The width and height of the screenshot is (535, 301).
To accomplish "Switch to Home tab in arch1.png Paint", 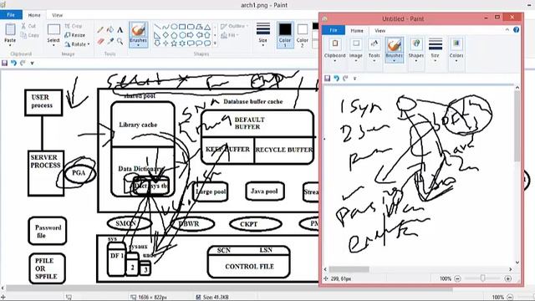I will tap(34, 15).
